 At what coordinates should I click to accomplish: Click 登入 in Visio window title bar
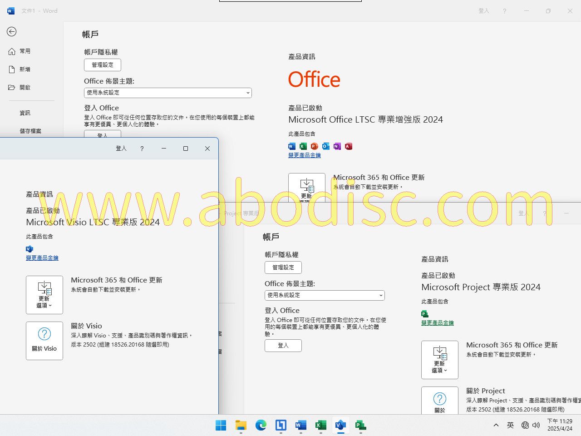[x=121, y=149]
